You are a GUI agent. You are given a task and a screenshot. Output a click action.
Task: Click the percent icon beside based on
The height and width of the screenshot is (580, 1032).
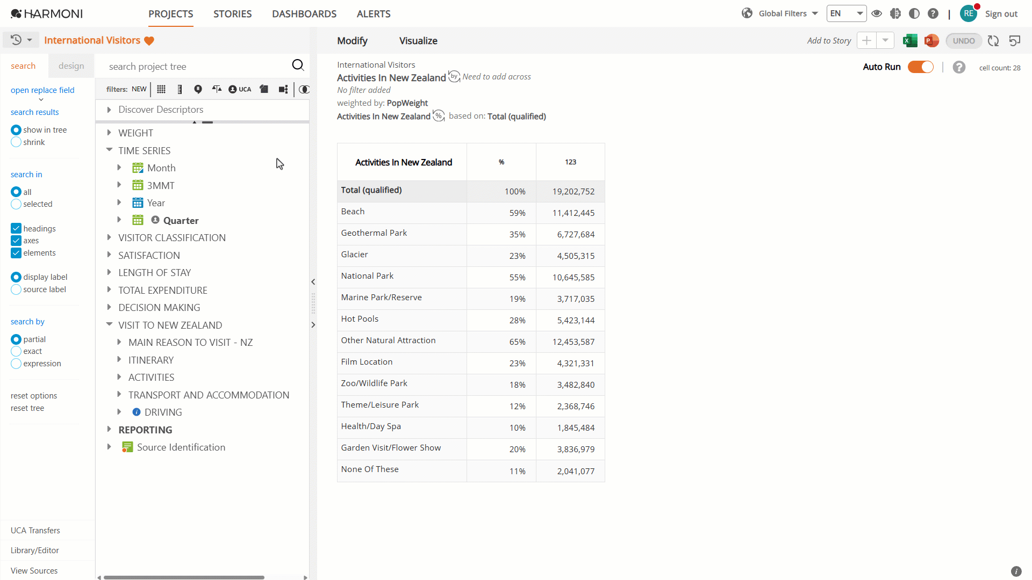click(x=439, y=115)
